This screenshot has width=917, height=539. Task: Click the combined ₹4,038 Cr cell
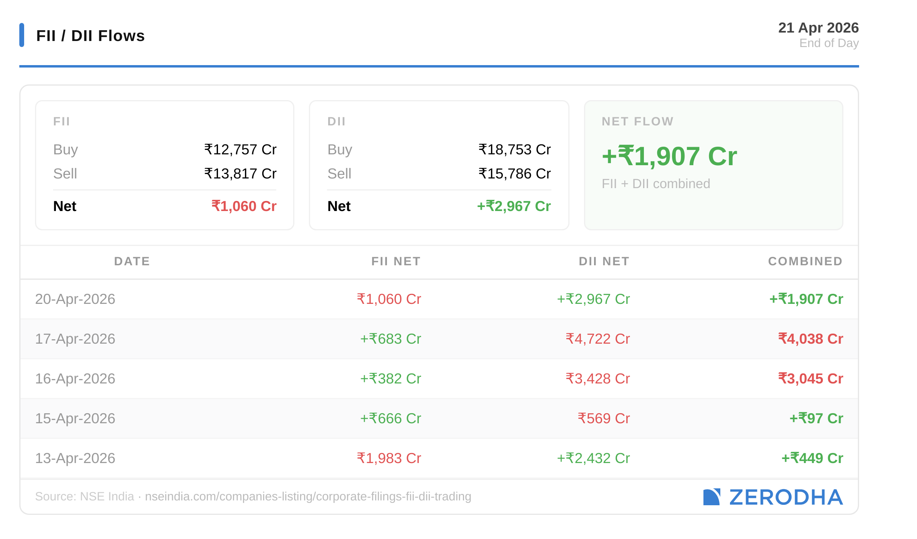coord(810,339)
